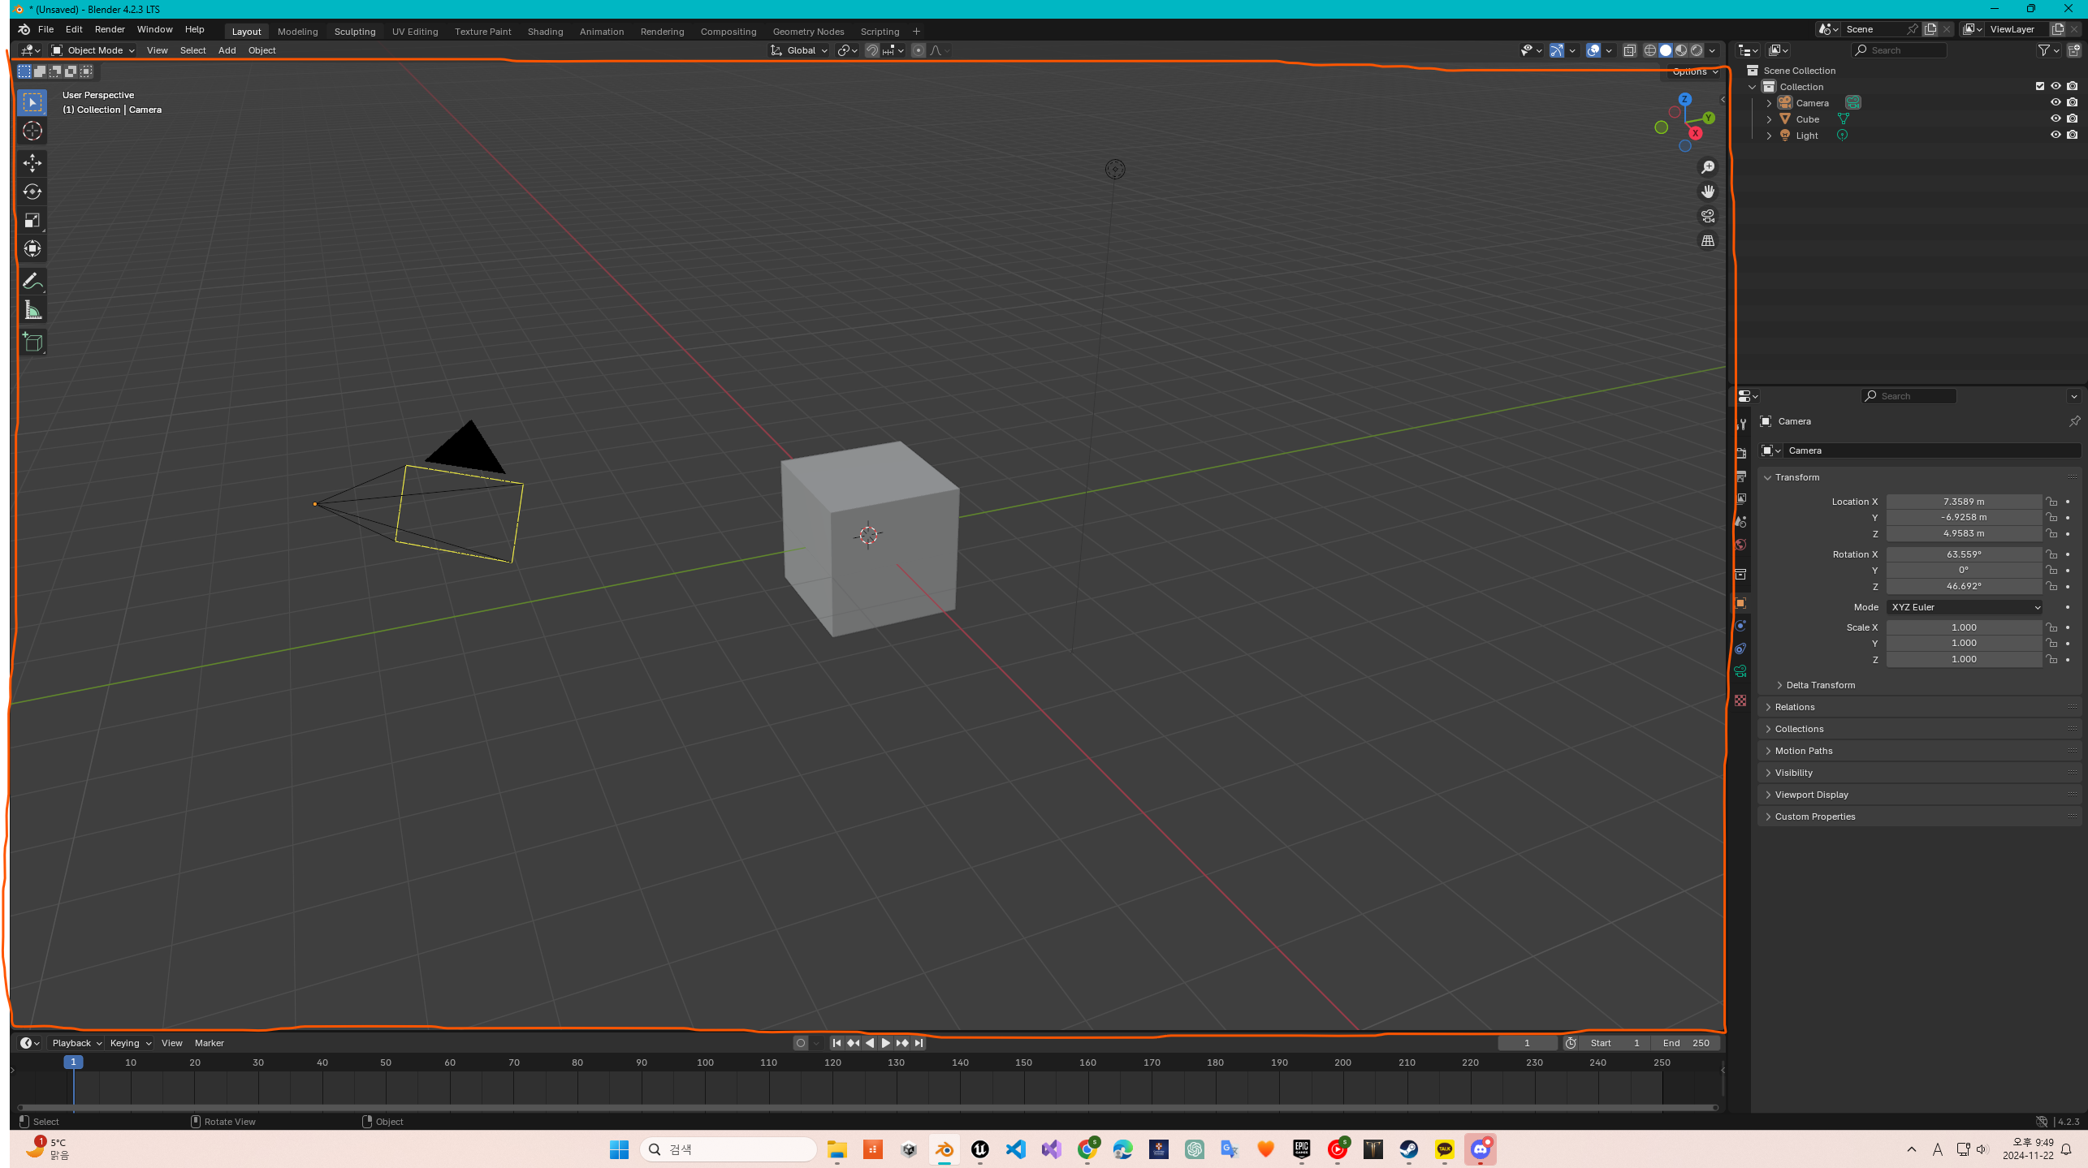The height and width of the screenshot is (1168, 2088).
Task: Switch to the Shading workspace tab
Action: 545,32
